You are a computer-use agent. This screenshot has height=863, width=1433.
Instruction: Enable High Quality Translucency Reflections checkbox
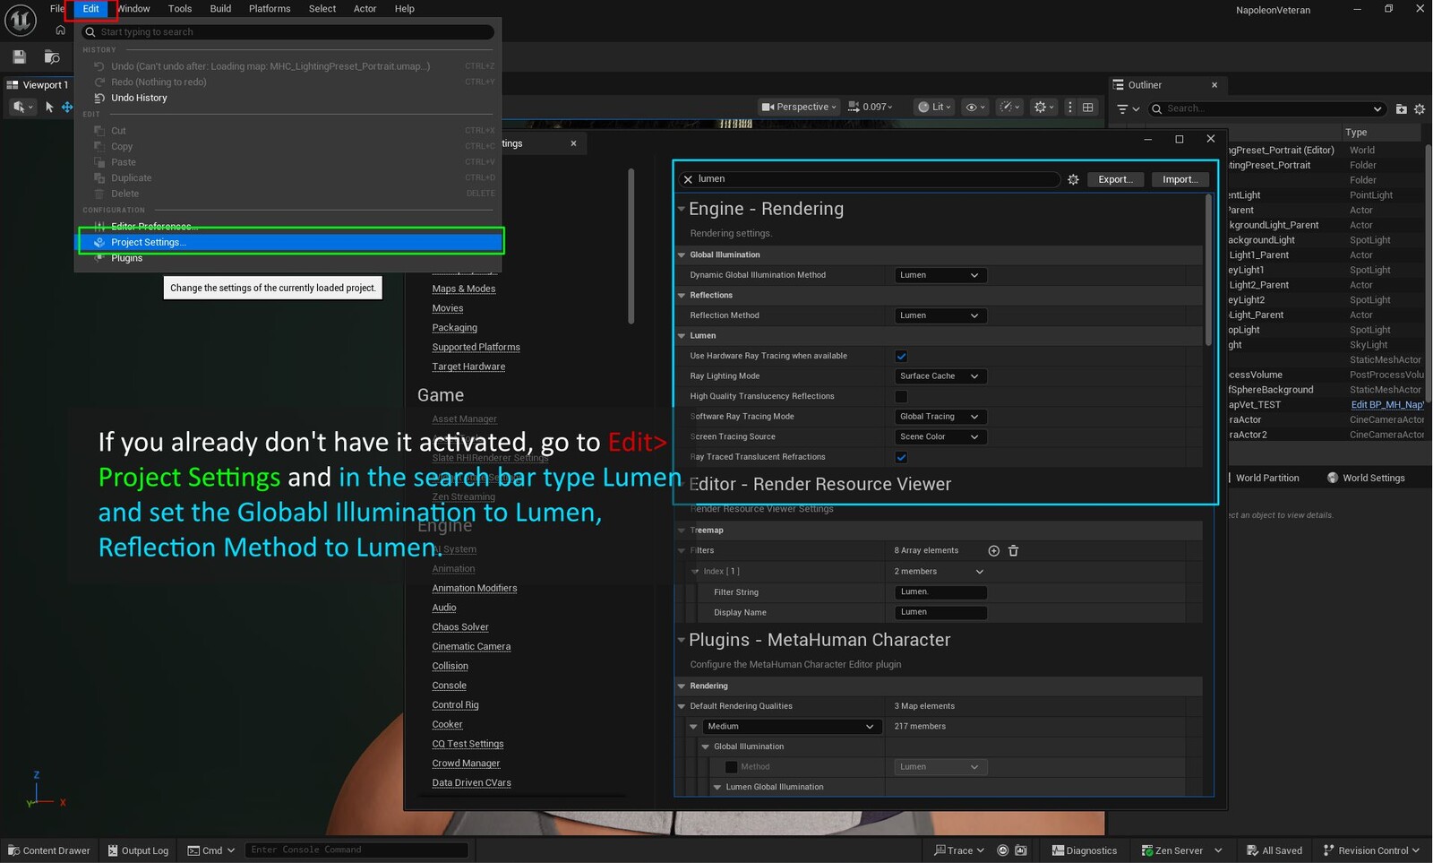[x=901, y=396]
